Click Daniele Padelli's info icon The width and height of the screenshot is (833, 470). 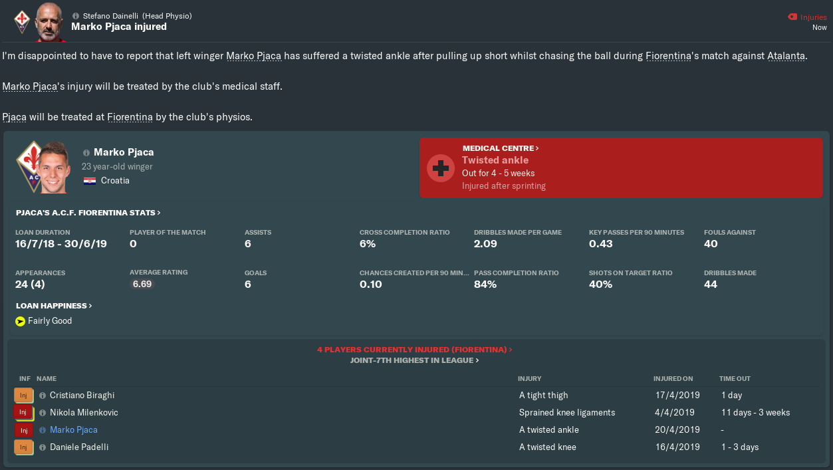pyautogui.click(x=43, y=447)
